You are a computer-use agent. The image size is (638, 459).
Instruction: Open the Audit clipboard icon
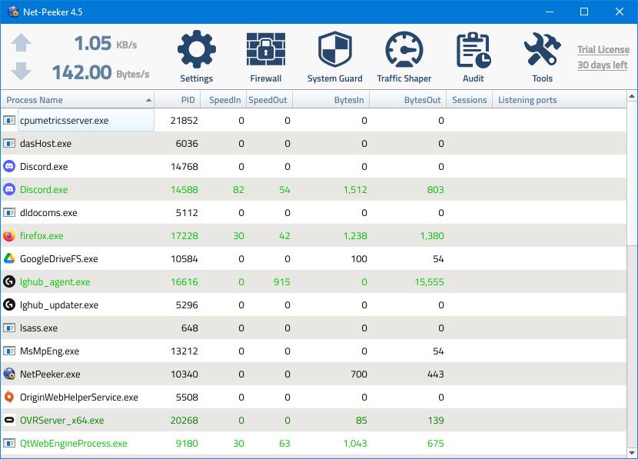(474, 50)
